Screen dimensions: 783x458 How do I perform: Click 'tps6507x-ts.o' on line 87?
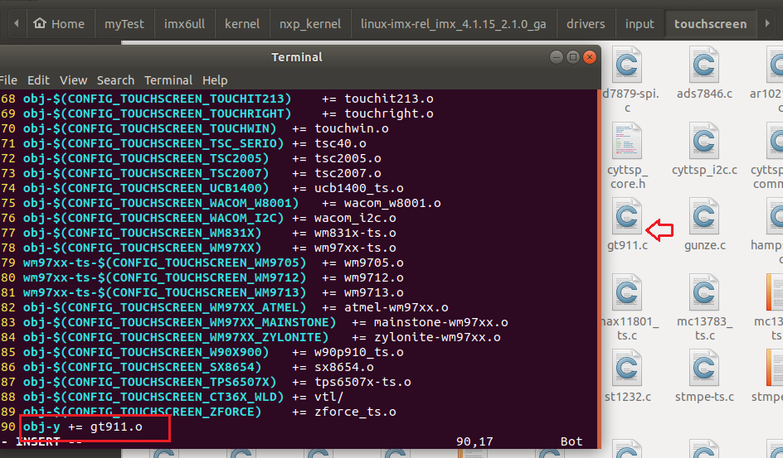[363, 383]
